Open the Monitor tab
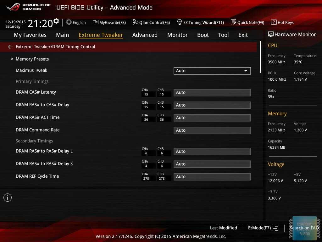The width and height of the screenshot is (322, 242). pyautogui.click(x=177, y=35)
